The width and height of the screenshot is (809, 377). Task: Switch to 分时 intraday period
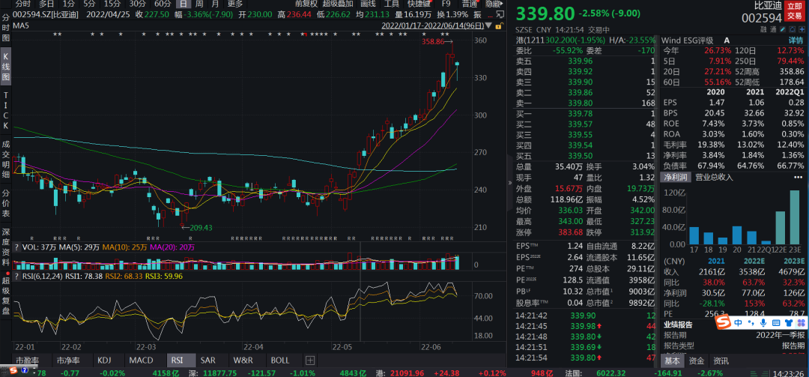pos(22,4)
